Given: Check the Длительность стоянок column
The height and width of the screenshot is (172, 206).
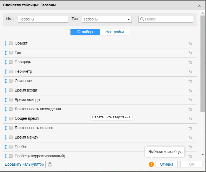Looking at the screenshot, I should [11, 128].
